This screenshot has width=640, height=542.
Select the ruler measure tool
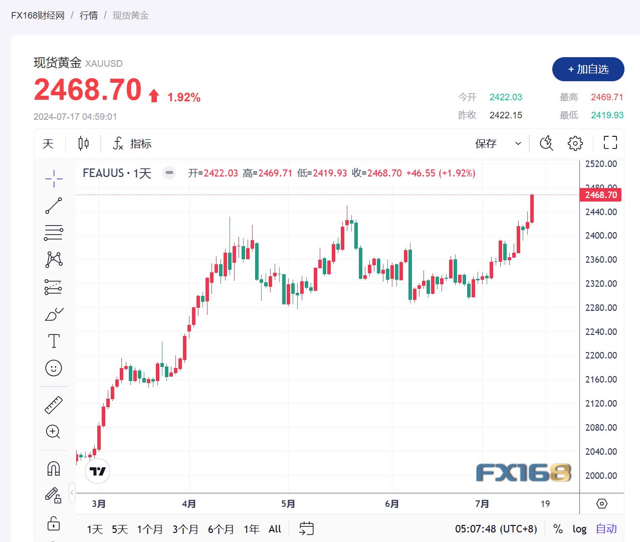click(x=54, y=405)
